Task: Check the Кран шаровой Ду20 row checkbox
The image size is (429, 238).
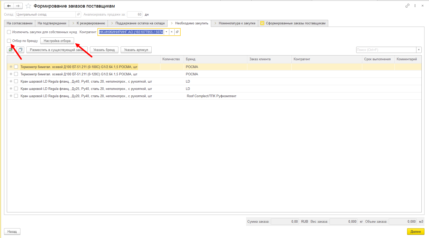Action: (16, 96)
